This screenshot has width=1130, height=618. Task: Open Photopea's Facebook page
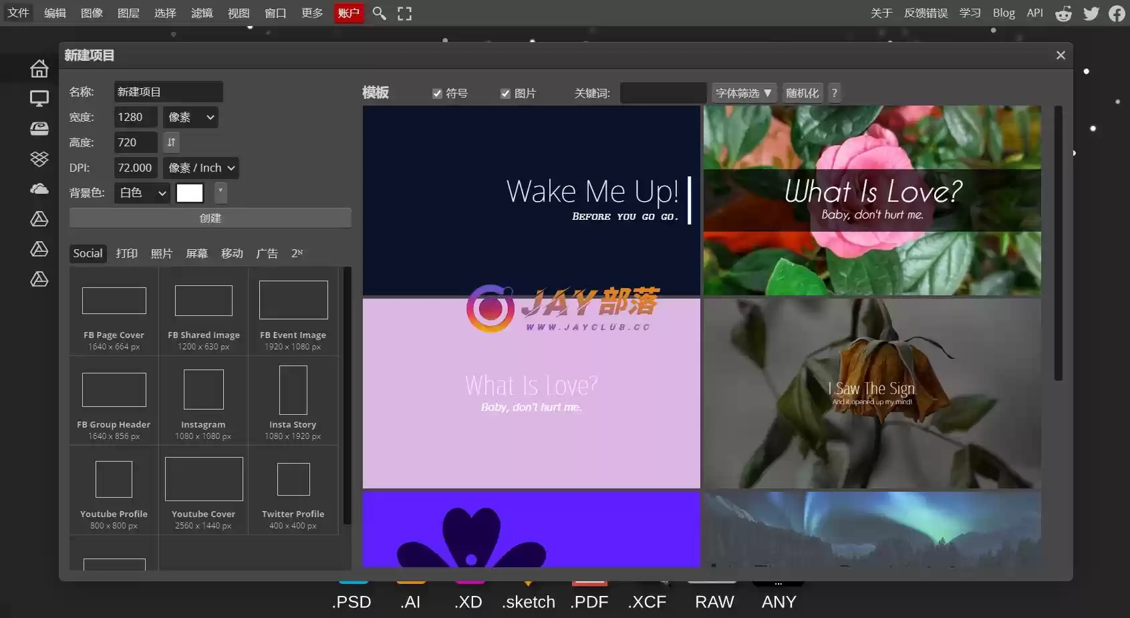point(1117,13)
